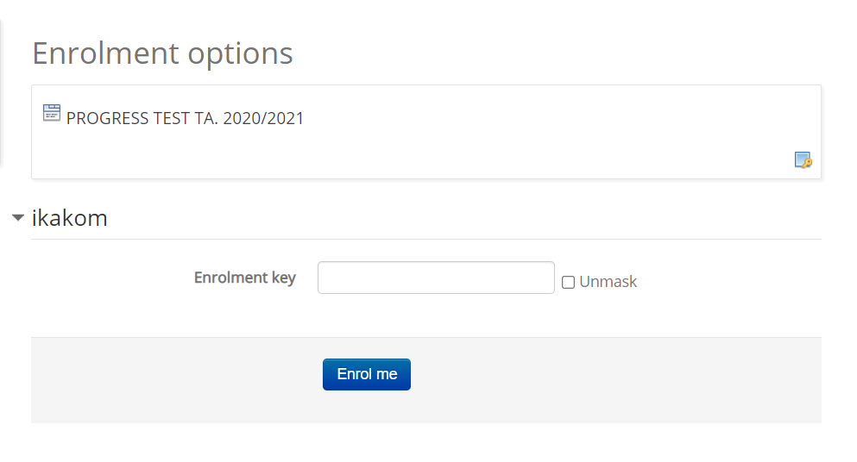Click the Enrolment options page heading

point(162,53)
